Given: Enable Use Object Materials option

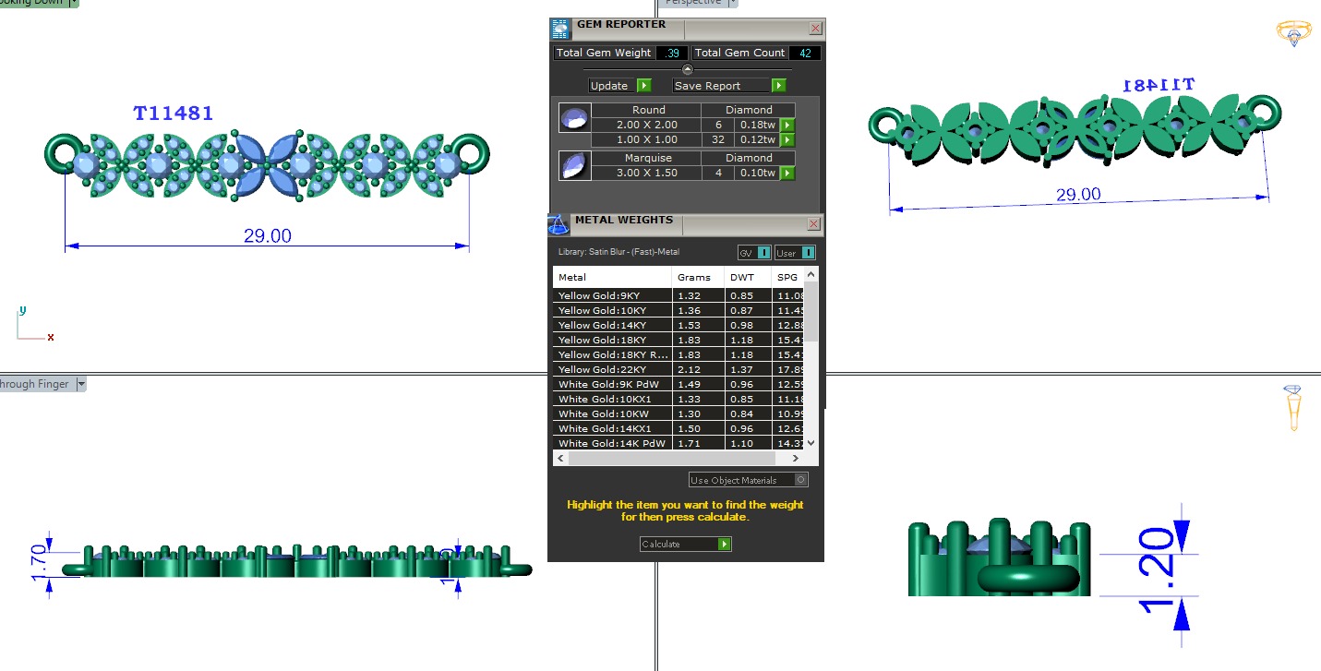Looking at the screenshot, I should (x=800, y=480).
